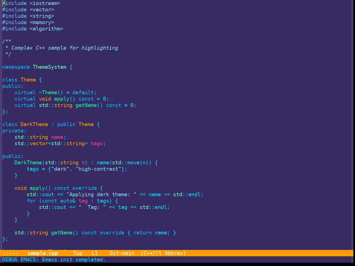Place cursor on '#include <iostream>' line
355x266 pixels.
pos(31,3)
